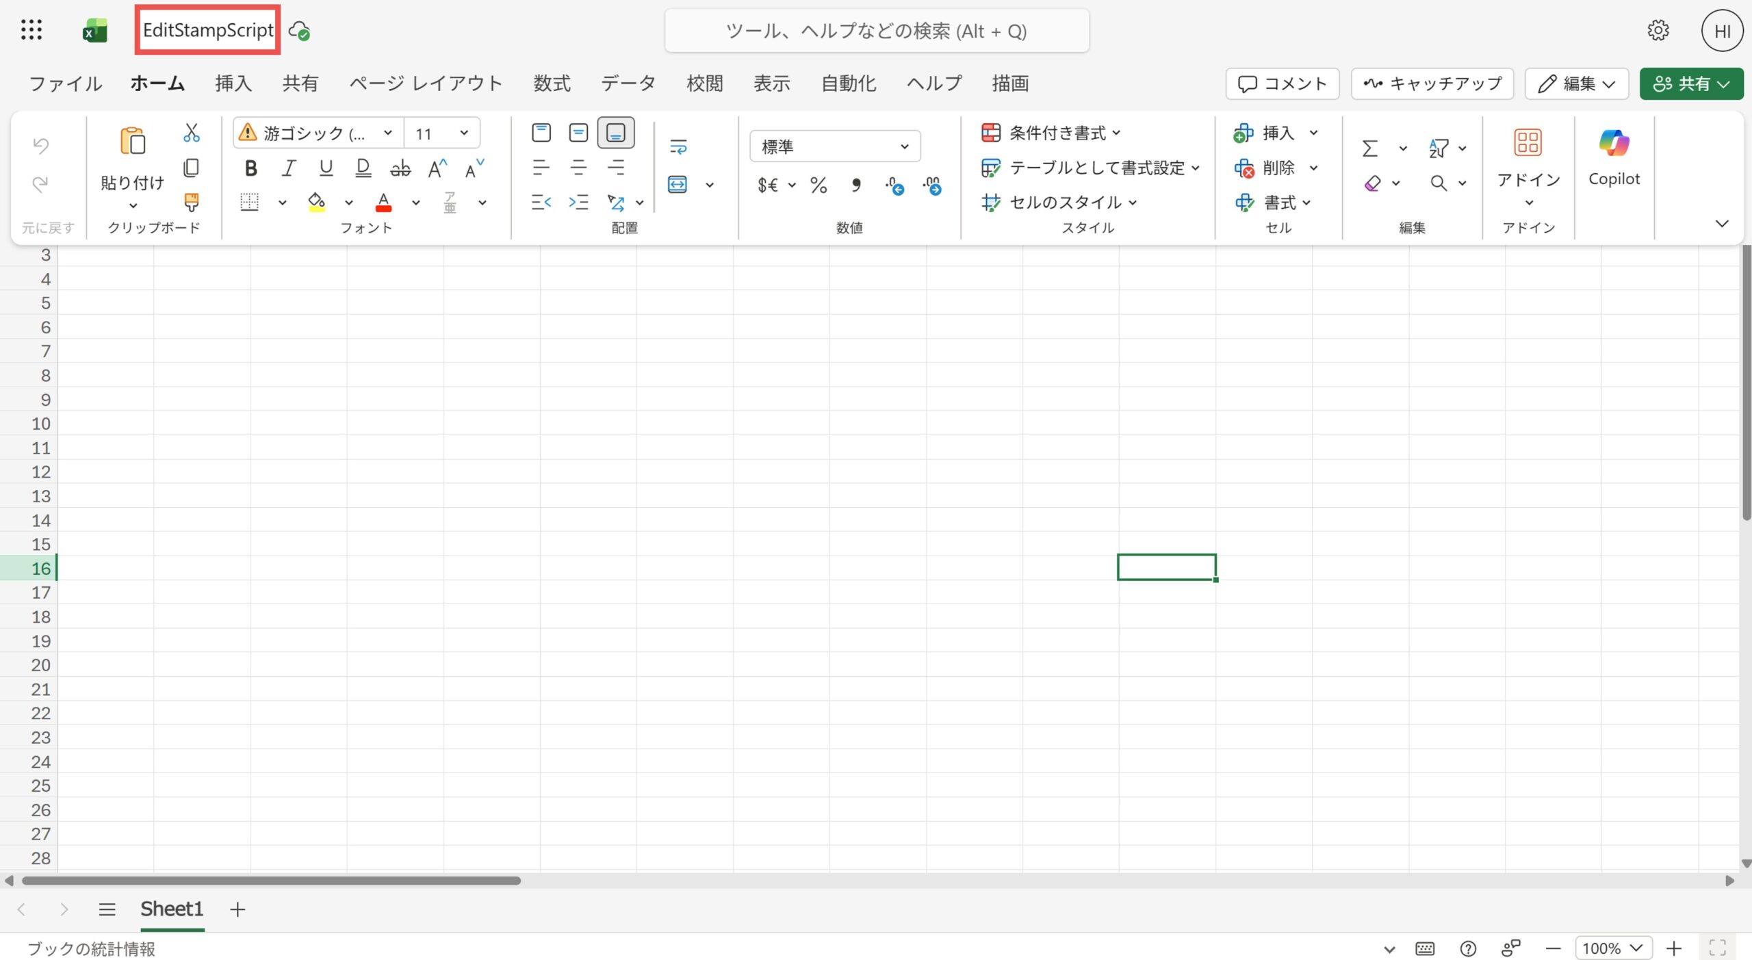Click the increase decimal icon

933,185
